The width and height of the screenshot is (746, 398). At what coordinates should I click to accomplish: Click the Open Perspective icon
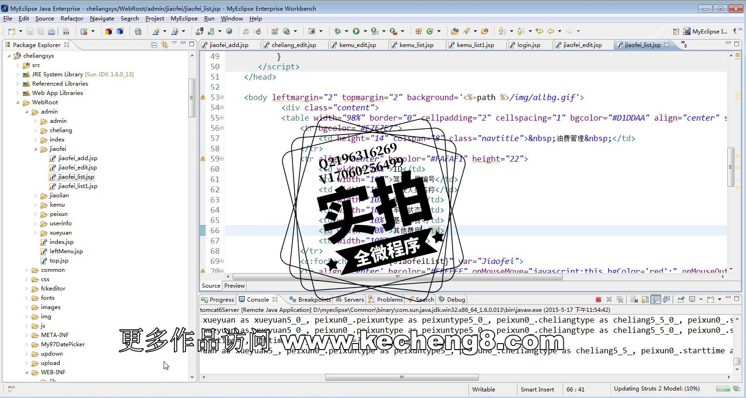point(676,31)
